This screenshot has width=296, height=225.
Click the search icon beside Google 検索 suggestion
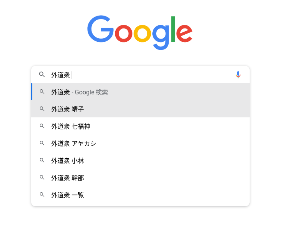(42, 92)
